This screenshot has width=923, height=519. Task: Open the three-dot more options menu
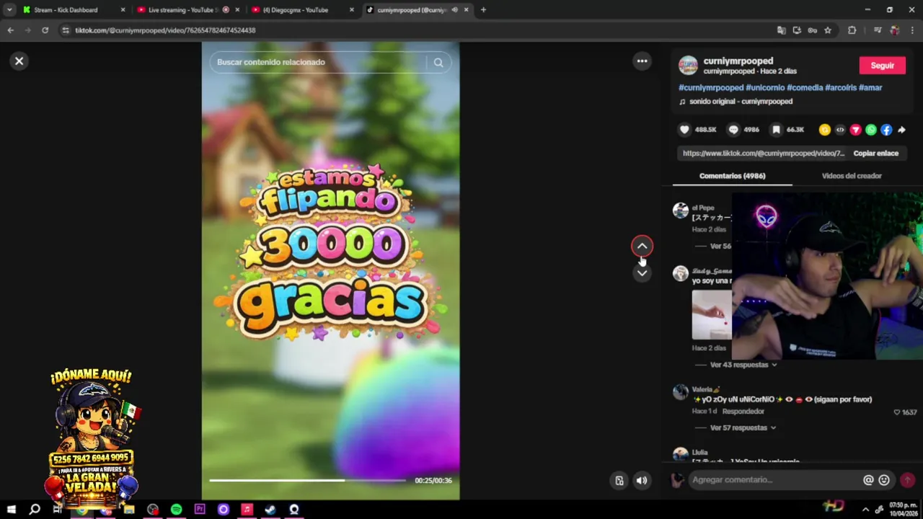[x=642, y=61]
